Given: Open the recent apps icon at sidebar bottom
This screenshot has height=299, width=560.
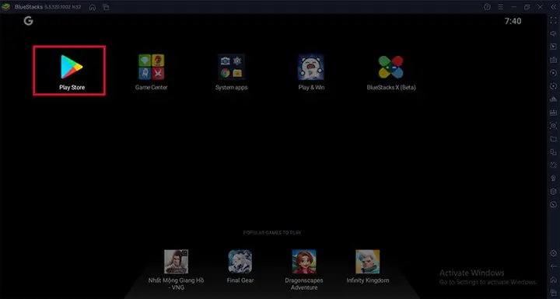Looking at the screenshot, I should click(553, 293).
